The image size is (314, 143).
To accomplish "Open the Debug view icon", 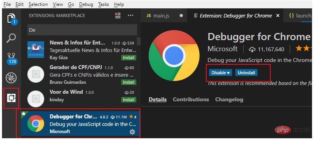I will pos(12,78).
